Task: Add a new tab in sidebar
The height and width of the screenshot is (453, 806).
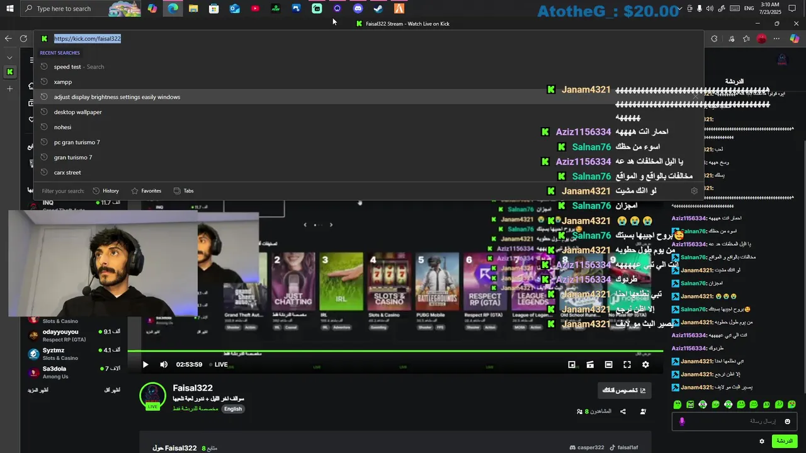Action: click(x=9, y=89)
